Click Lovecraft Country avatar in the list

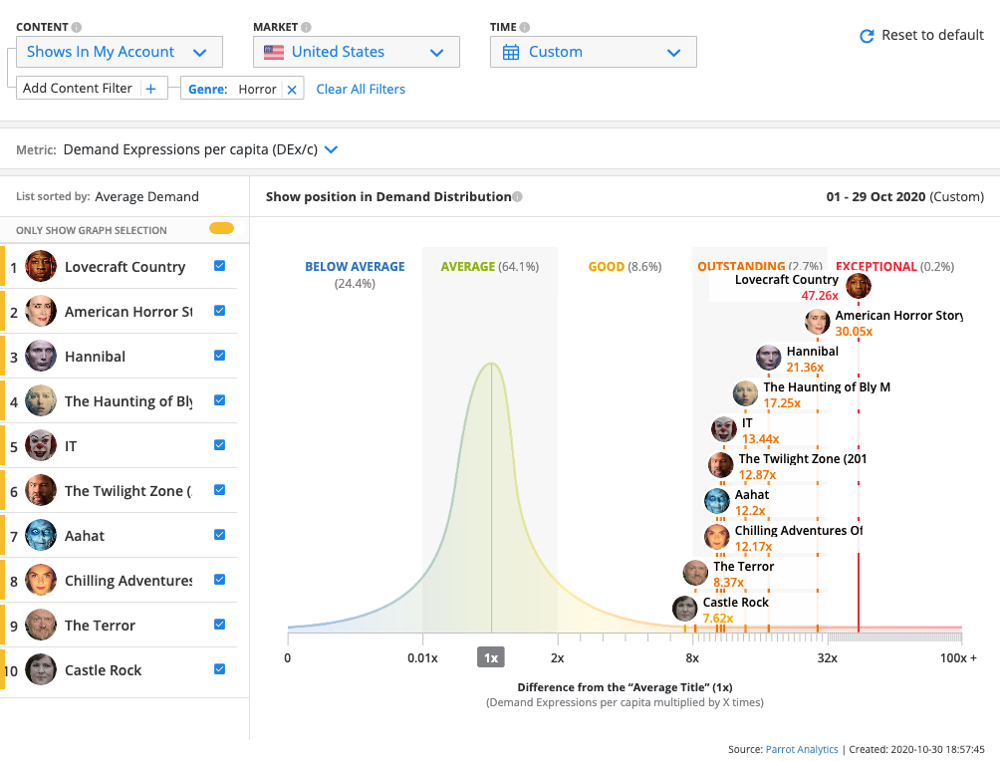pos(41,266)
